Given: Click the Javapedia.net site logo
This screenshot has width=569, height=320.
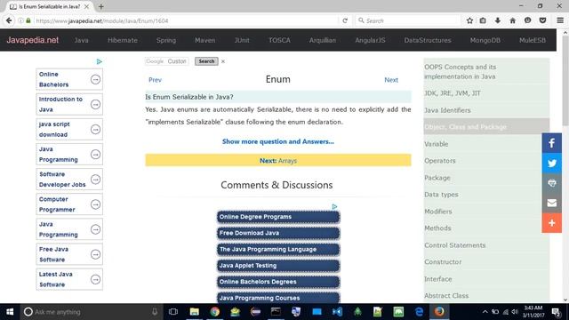Looking at the screenshot, I should [32, 40].
